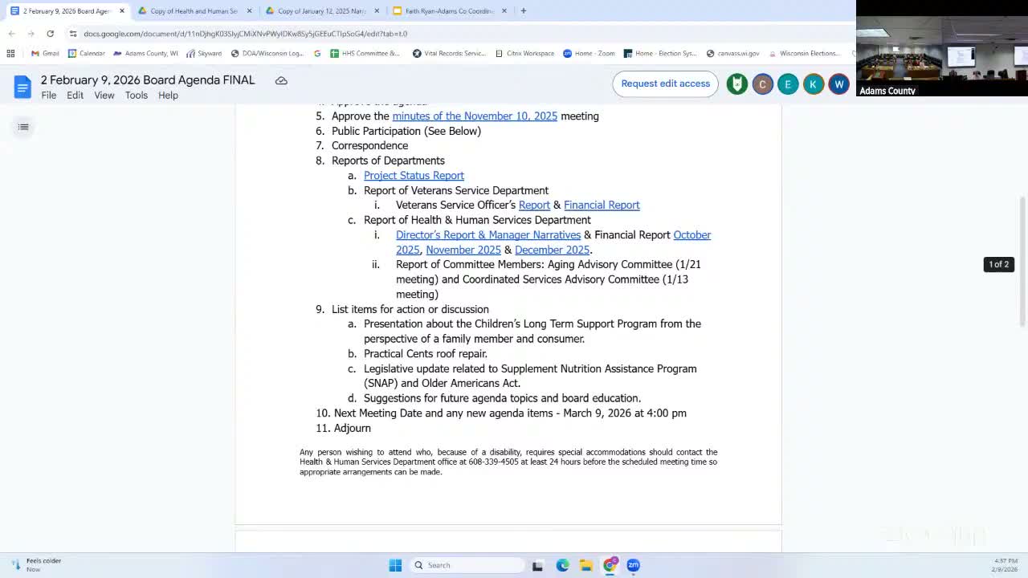This screenshot has width=1028, height=578.
Task: Open the Calendar bookmark
Action: point(87,54)
